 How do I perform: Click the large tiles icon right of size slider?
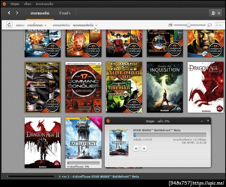(210, 25)
